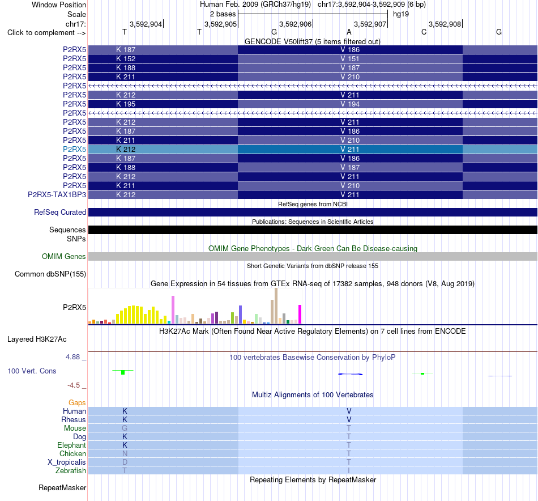This screenshot has width=538, height=501.
Task: Click the Window Position label
Action: (x=59, y=5)
